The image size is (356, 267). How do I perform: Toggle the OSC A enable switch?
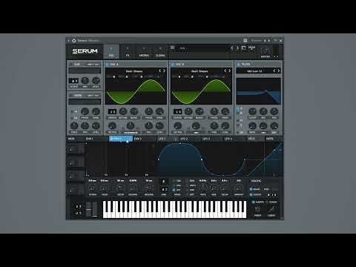coord(108,65)
